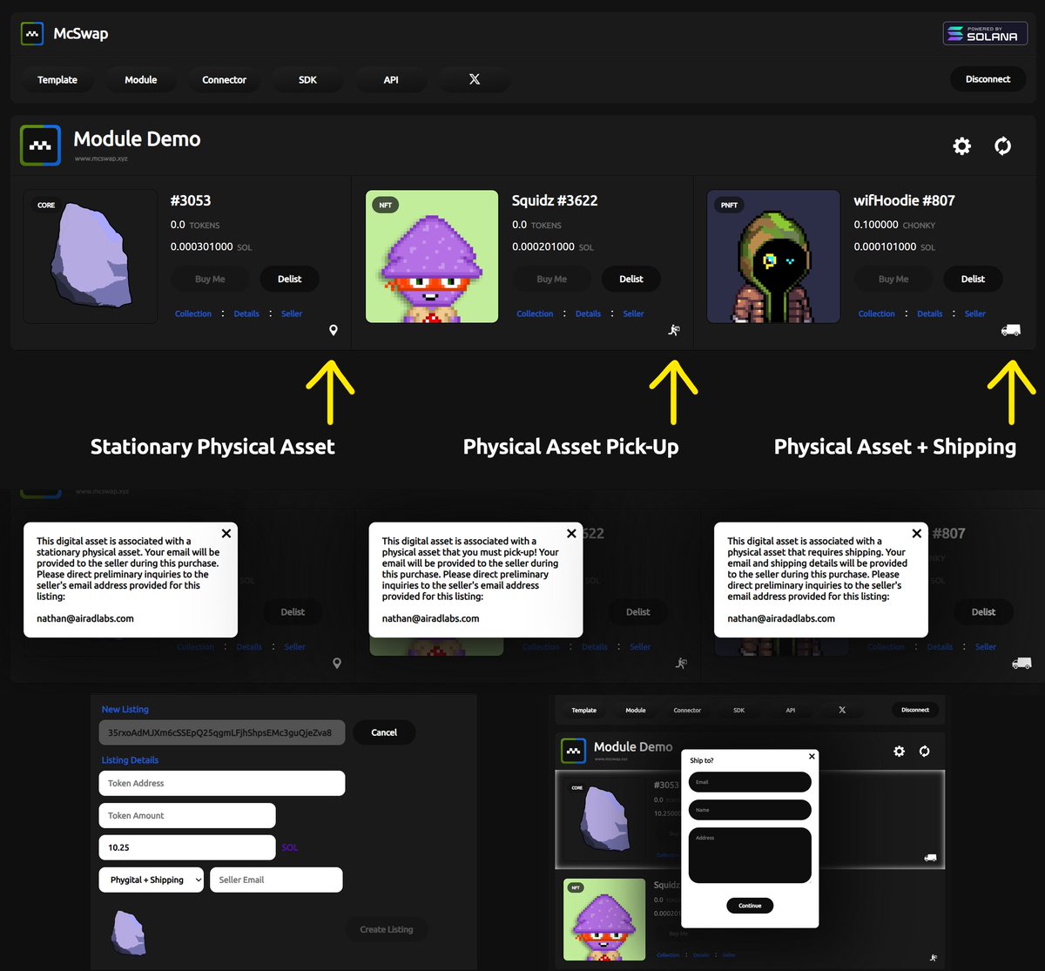
Task: Click settings gear beside the Ship to? dialog
Action: pos(900,751)
